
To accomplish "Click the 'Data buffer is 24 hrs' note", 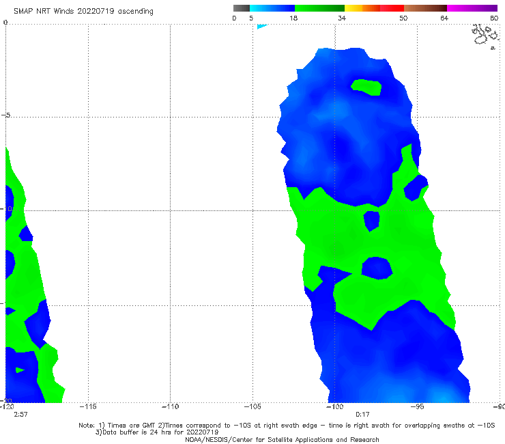I will click(157, 432).
